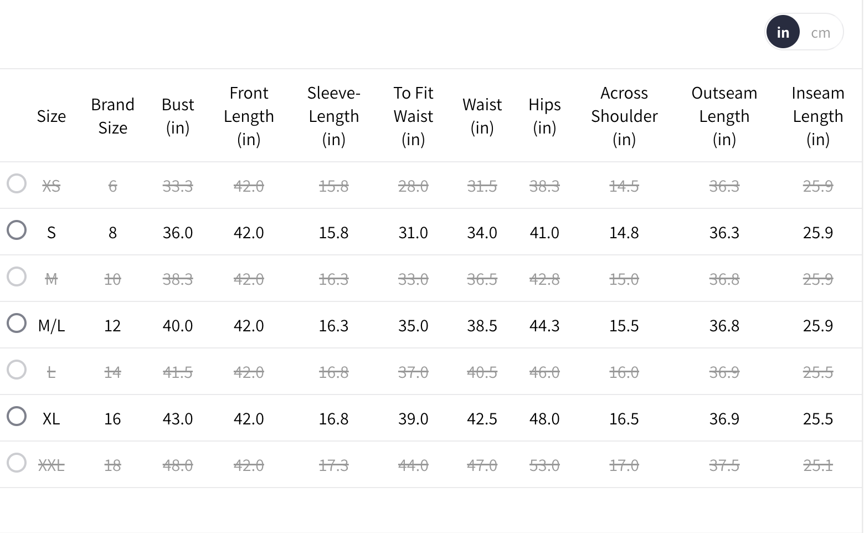Click the Outseam Length column header

724,116
